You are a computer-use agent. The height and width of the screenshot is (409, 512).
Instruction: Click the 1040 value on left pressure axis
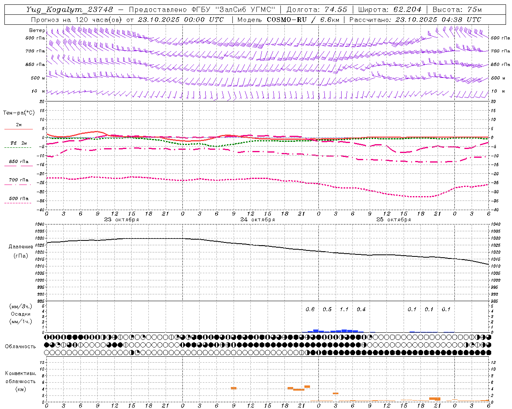[x=39, y=224]
